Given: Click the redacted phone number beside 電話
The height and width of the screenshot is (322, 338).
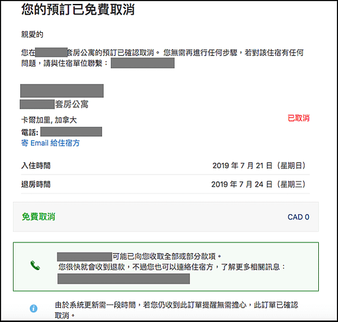Looking at the screenshot, I should point(71,132).
